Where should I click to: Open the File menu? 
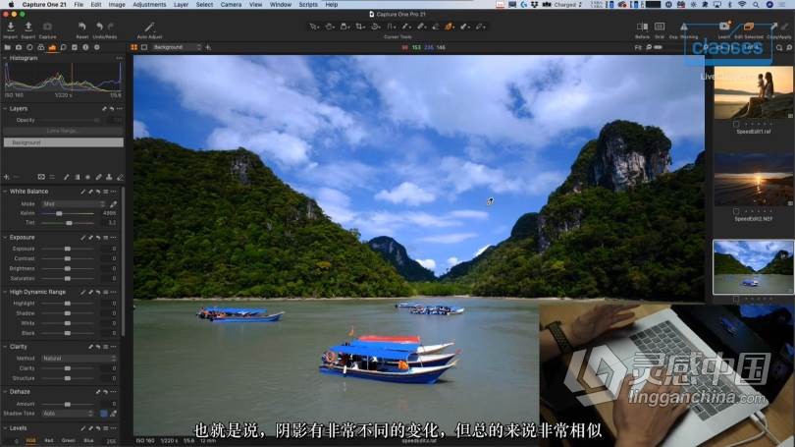pos(79,5)
